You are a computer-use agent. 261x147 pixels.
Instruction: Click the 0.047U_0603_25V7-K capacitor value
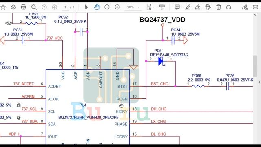tap(235, 80)
